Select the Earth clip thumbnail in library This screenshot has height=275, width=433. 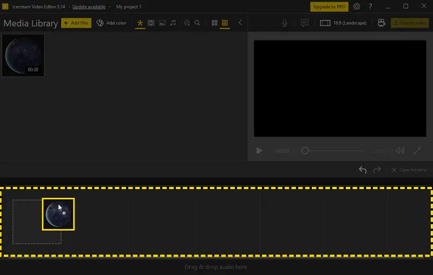(23, 56)
